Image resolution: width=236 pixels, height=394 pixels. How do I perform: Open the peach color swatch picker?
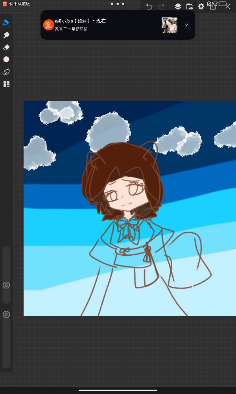click(x=6, y=59)
